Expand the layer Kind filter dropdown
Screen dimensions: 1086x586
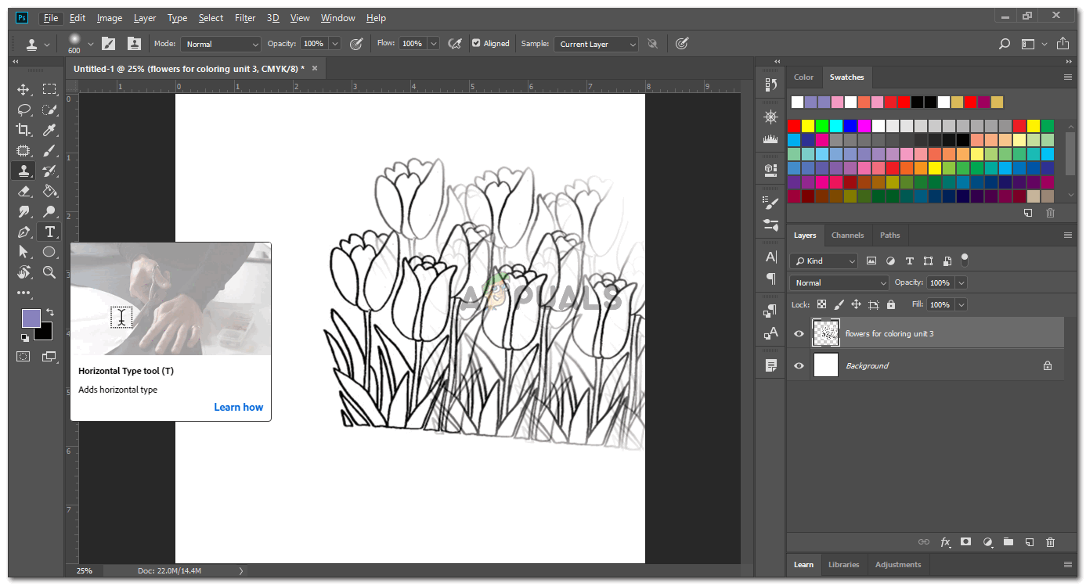(x=824, y=261)
